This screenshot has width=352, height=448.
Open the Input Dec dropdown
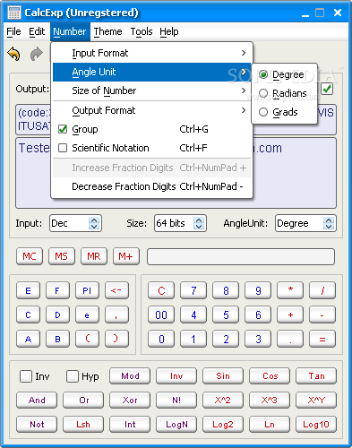click(x=94, y=223)
